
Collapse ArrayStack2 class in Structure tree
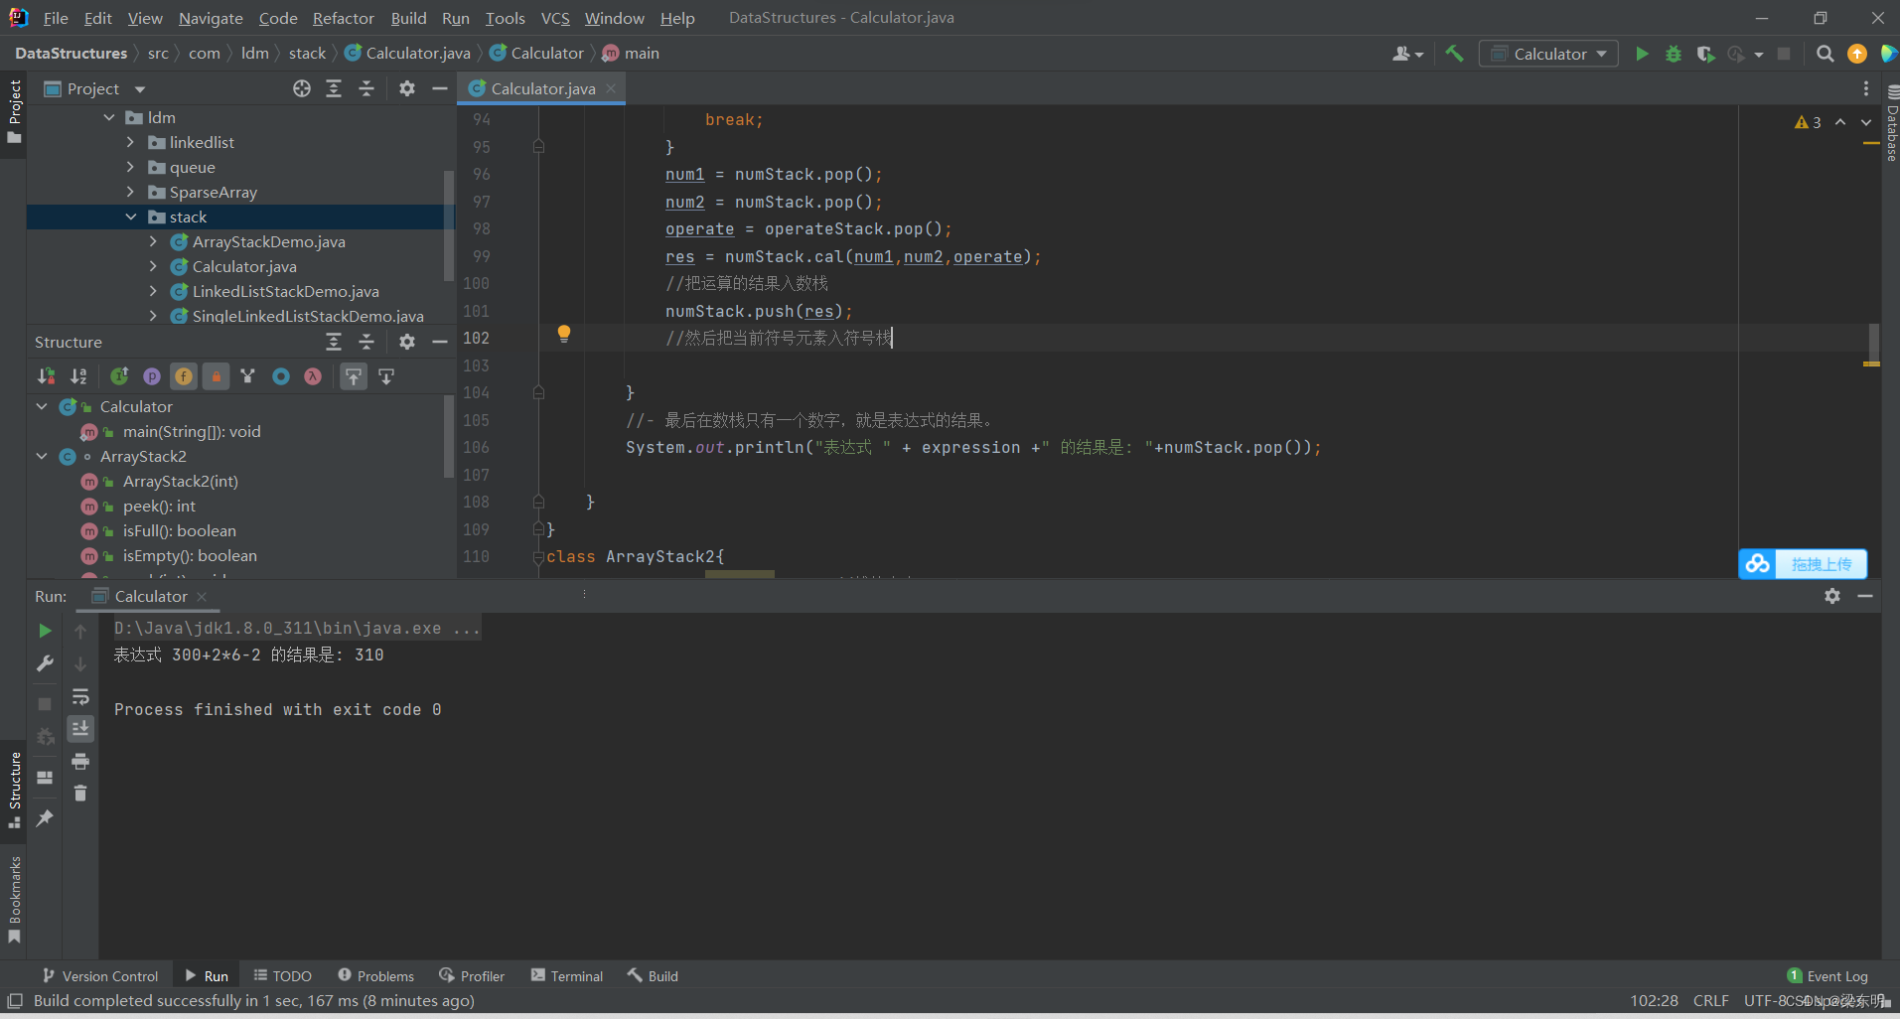click(x=42, y=456)
